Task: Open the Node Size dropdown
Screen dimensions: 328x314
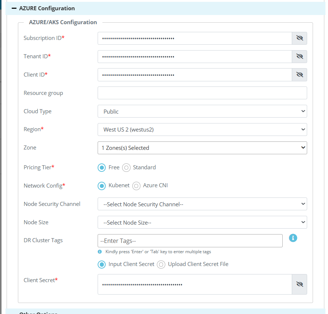Action: point(202,222)
